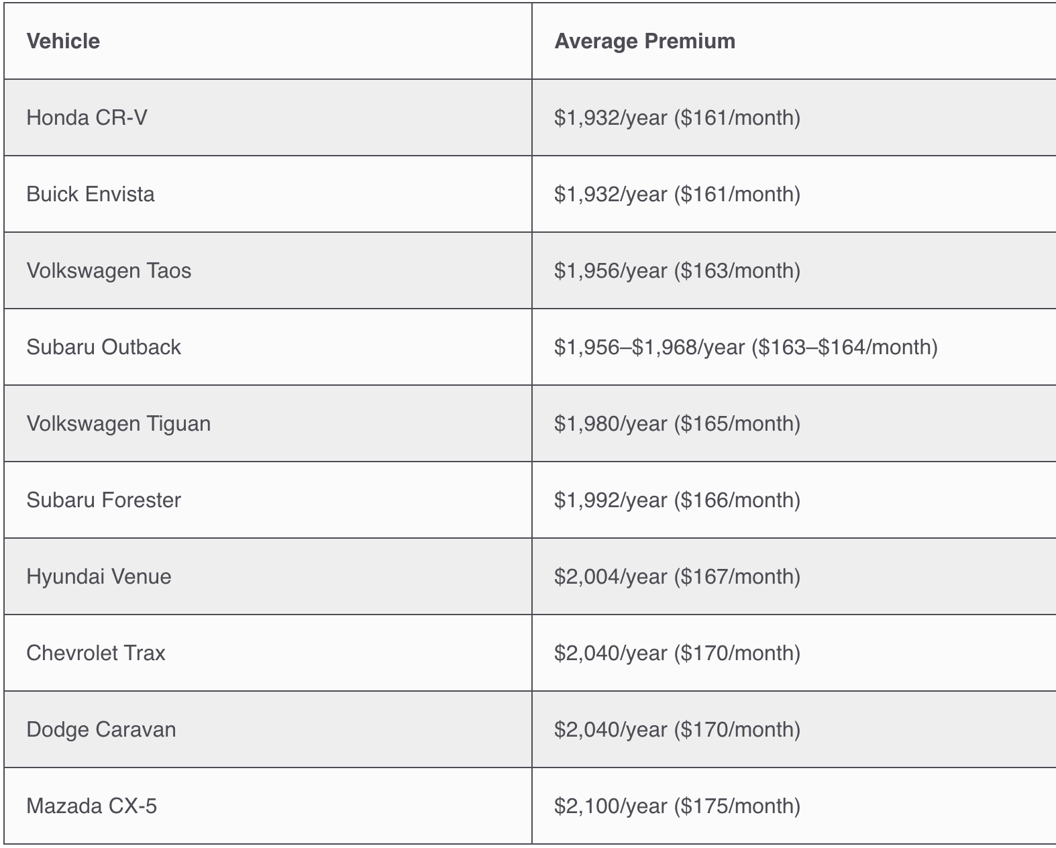The image size is (1056, 848).
Task: Click the Average Premium column header
Action: [x=644, y=42]
